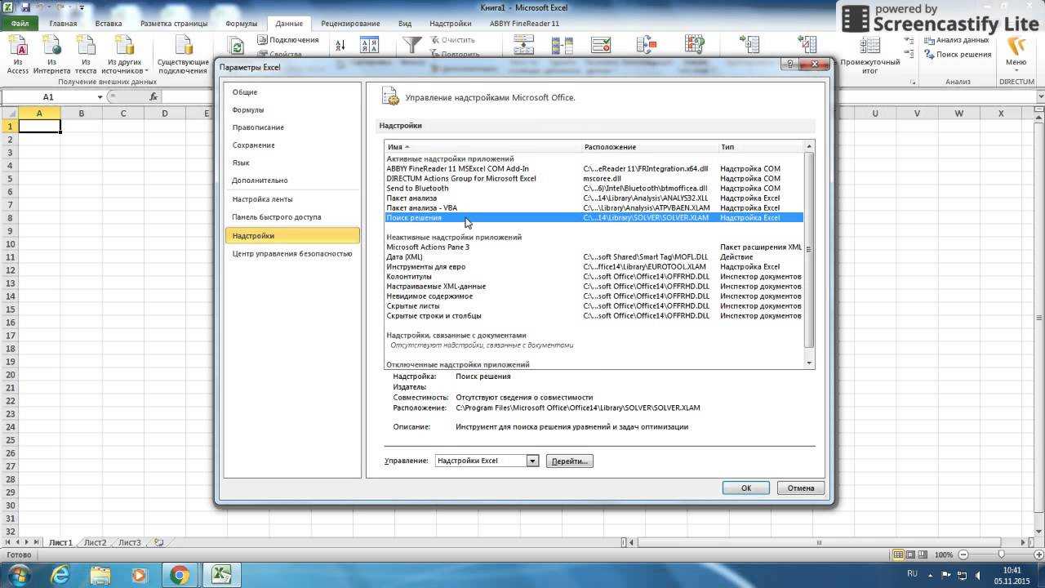Click Subtotal (Промежуточный итог) icon
This screenshot has height=588, width=1045.
coord(869,56)
